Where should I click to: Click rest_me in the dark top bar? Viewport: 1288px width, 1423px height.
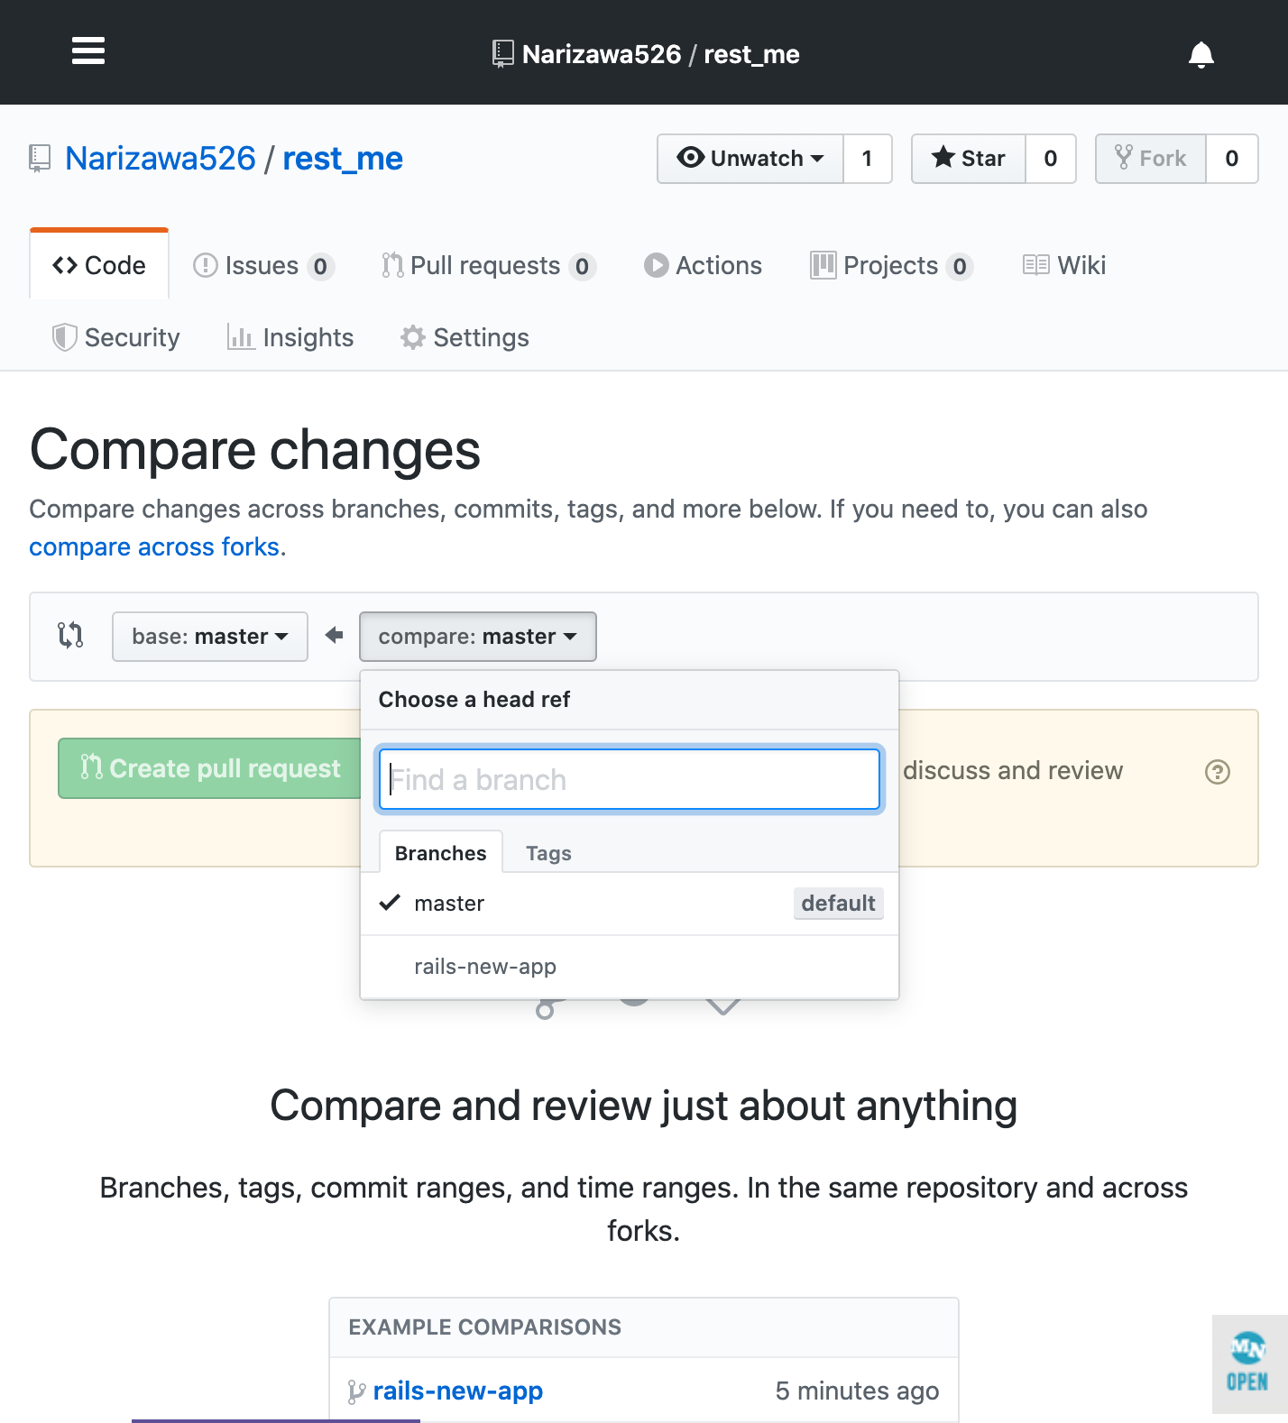pyautogui.click(x=751, y=54)
